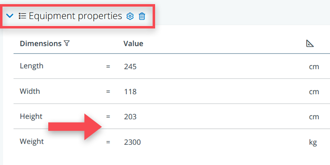330x165 pixels.
Task: Edit the Weight value 2300
Action: pos(132,142)
